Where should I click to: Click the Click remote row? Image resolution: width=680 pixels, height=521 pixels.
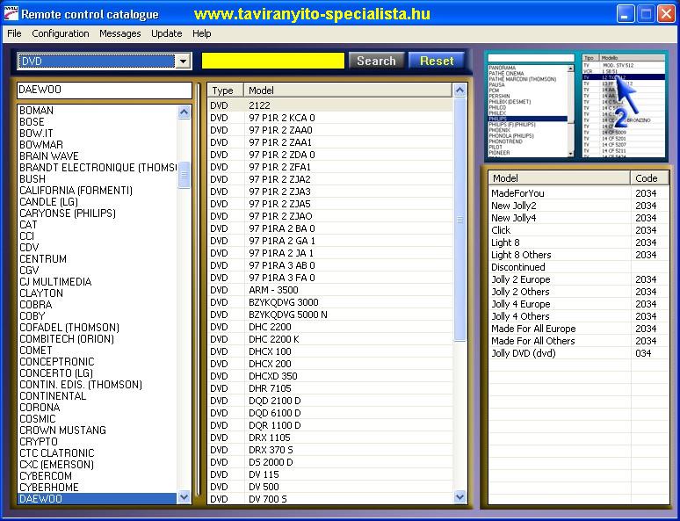point(579,230)
